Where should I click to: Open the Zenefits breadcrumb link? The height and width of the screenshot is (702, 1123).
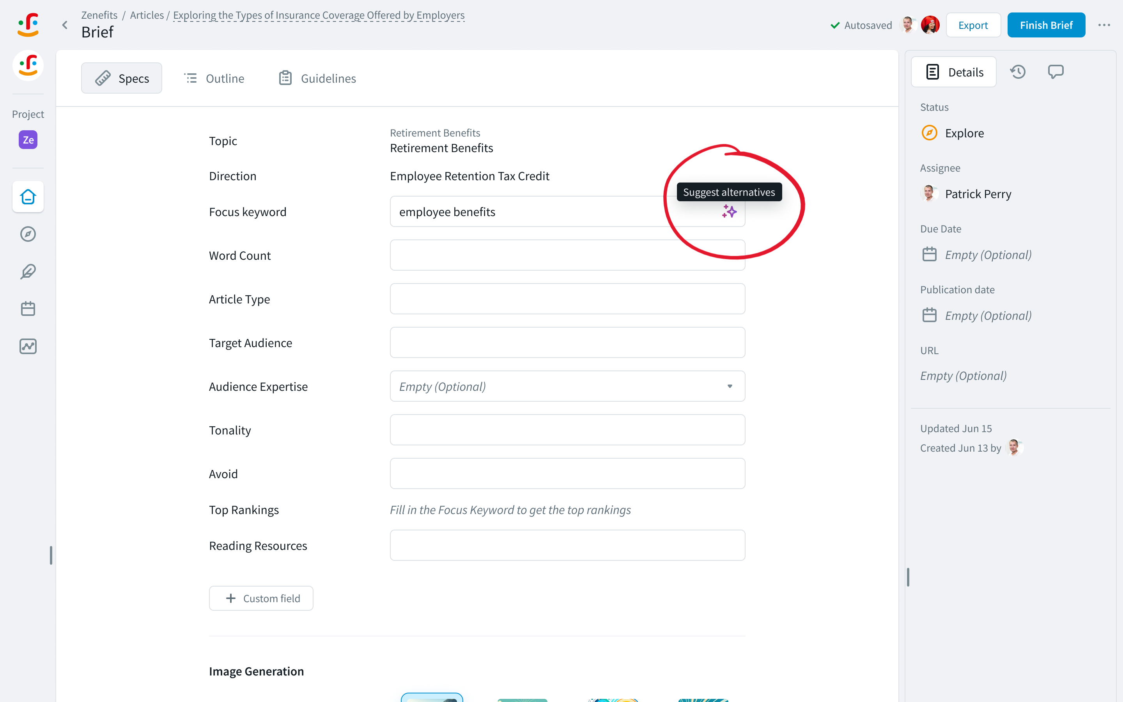coord(99,15)
